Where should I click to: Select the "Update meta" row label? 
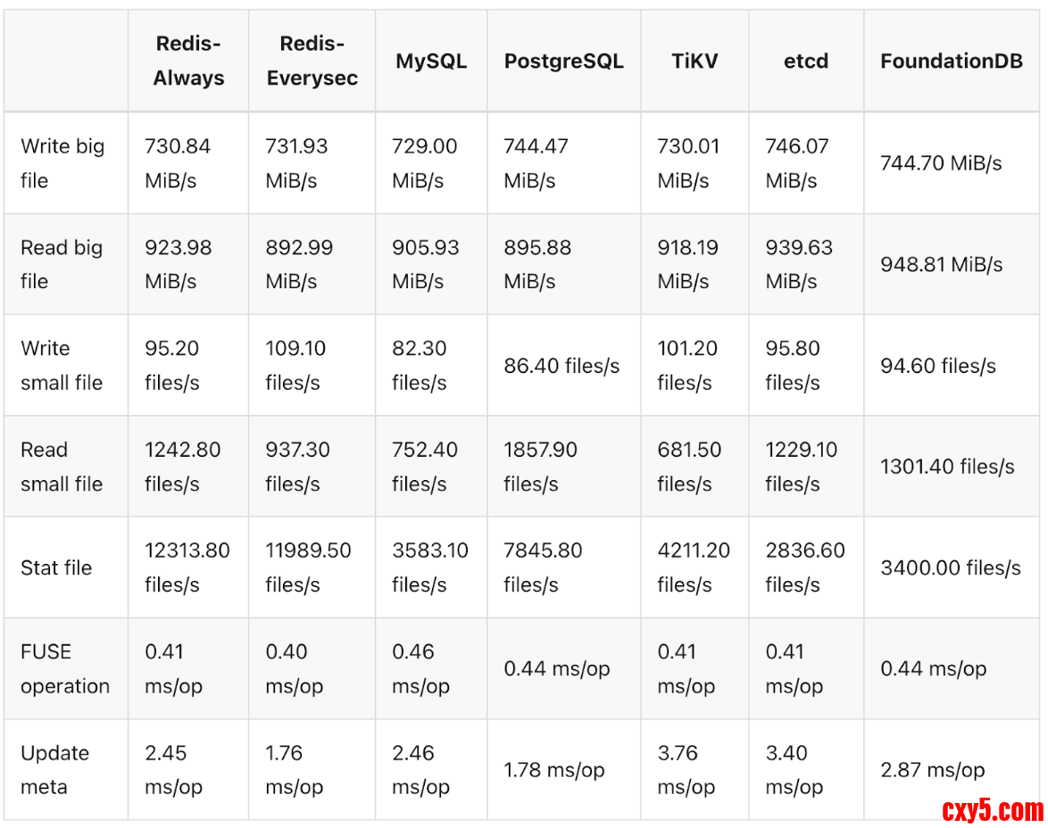(x=55, y=770)
